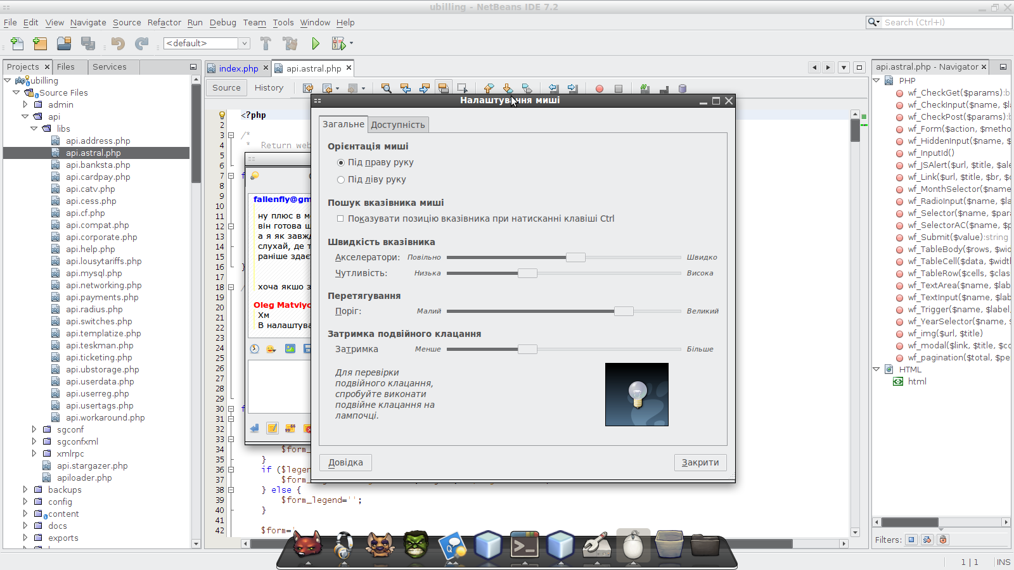
Task: Click the Hulk face icon in the dock
Action: pyautogui.click(x=416, y=545)
